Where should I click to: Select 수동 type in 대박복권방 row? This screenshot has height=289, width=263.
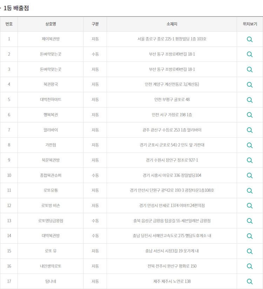tap(95, 236)
